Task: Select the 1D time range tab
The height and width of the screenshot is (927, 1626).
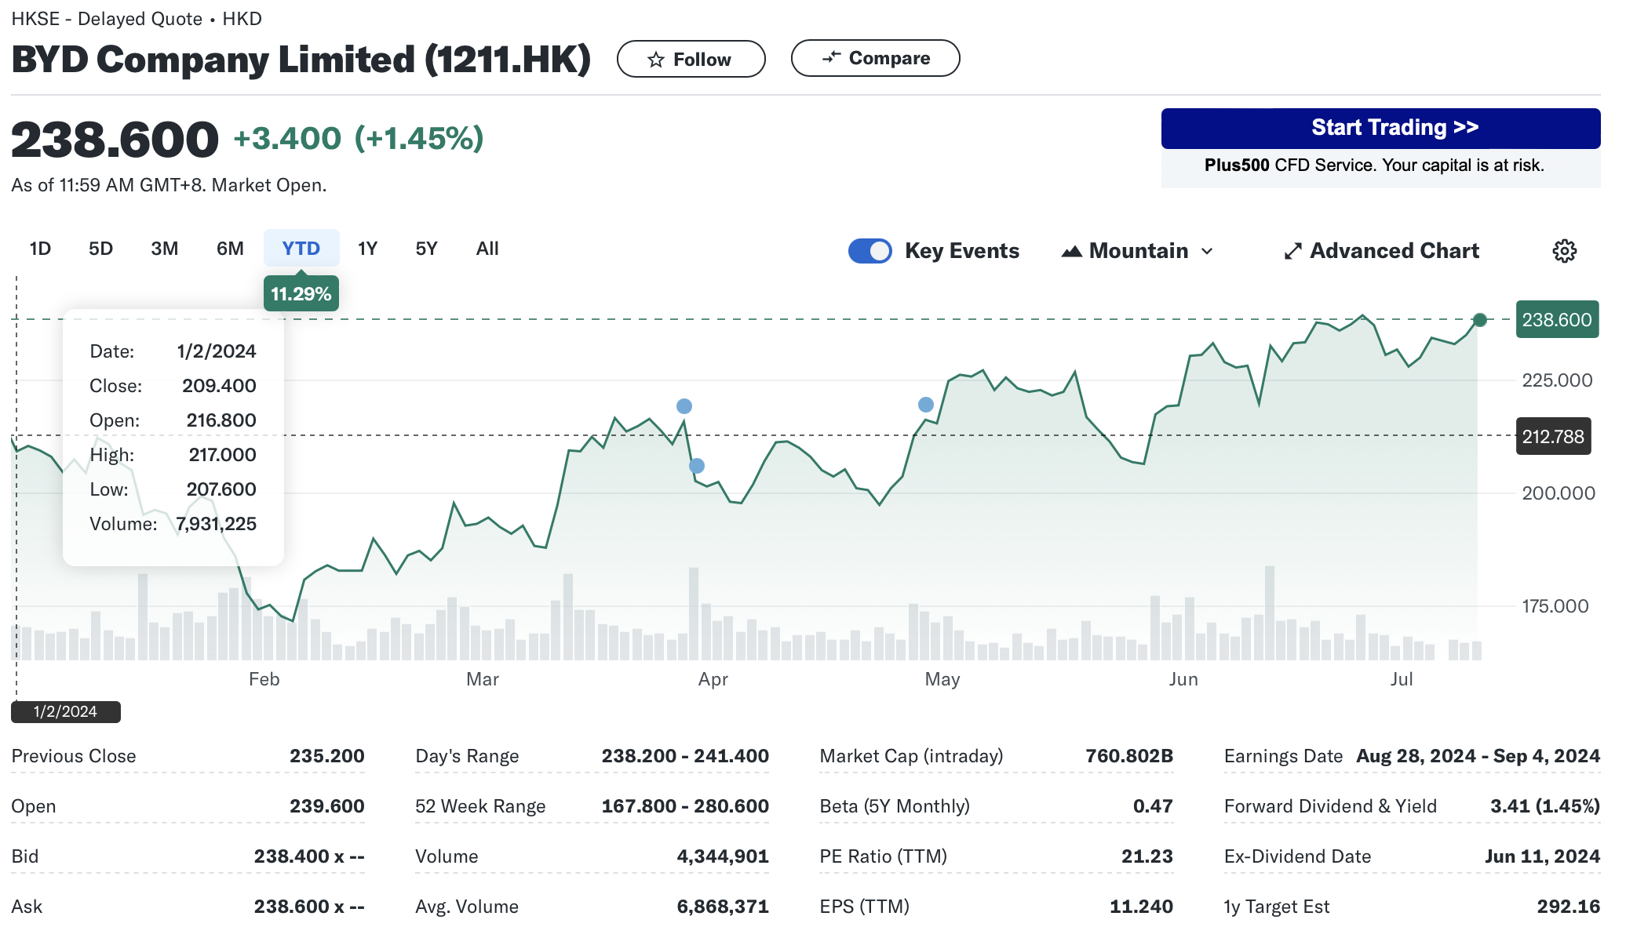Action: pos(40,249)
